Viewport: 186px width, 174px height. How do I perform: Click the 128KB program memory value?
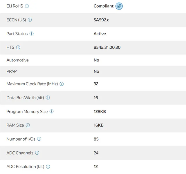(x=100, y=111)
